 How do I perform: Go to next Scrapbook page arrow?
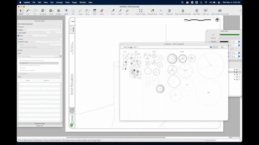216,47
